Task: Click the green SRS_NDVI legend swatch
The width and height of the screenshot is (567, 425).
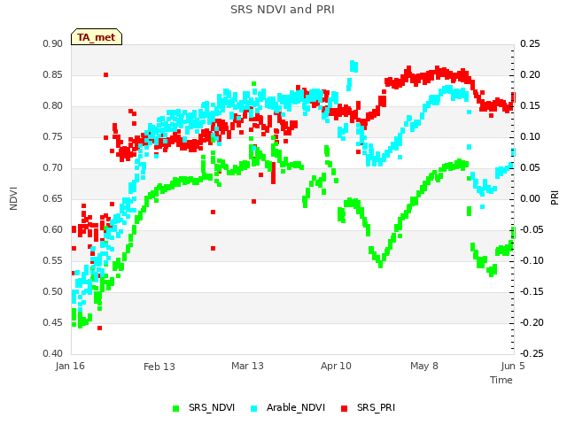Action: click(176, 408)
